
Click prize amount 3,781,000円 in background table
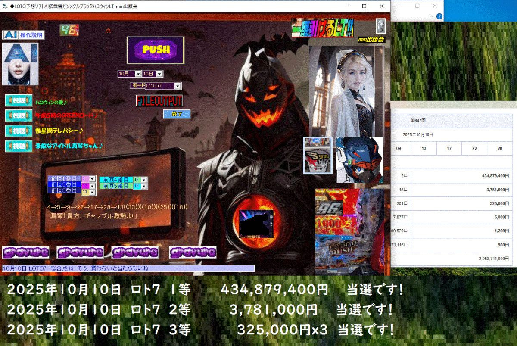tap(498, 190)
